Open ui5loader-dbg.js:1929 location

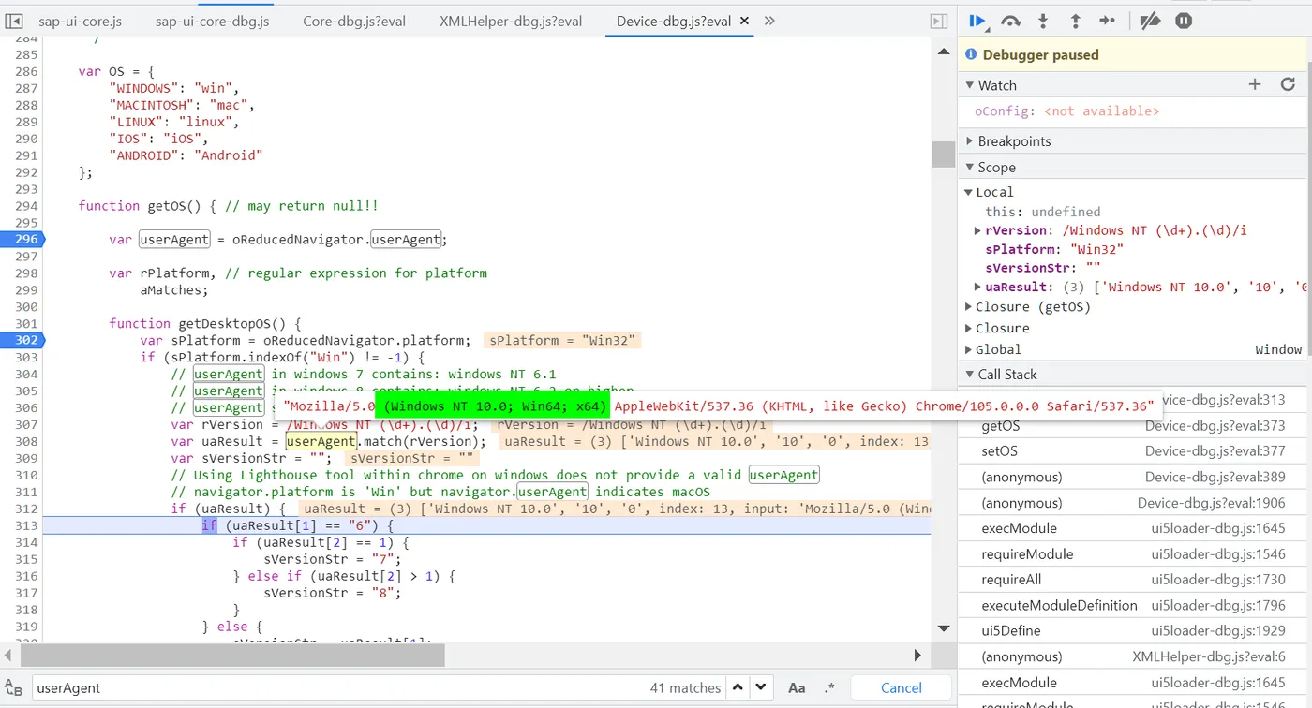pos(1218,631)
